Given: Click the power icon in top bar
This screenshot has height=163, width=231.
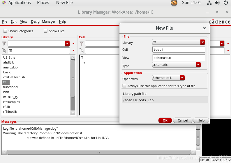Looking at the screenshot, I should coord(226,3).
